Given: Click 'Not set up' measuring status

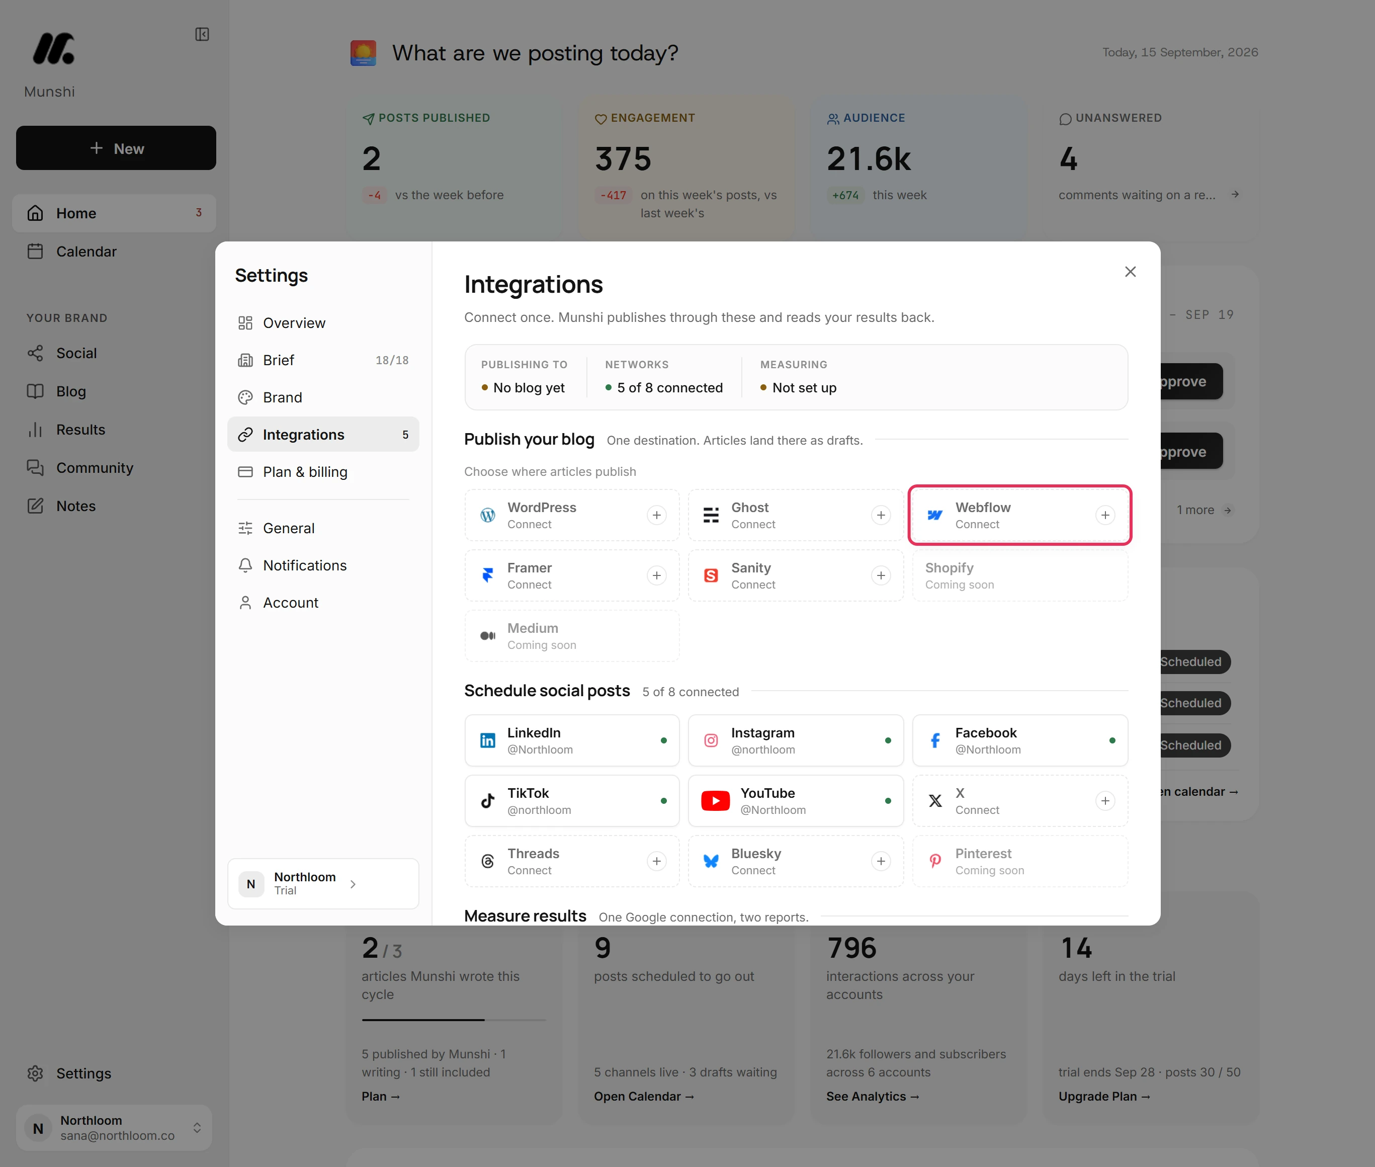Looking at the screenshot, I should tap(798, 388).
